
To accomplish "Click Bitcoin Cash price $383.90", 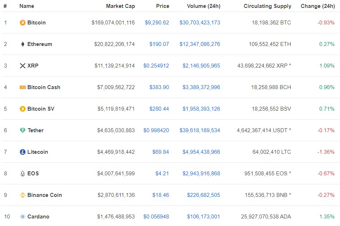I will pyautogui.click(x=159, y=87).
